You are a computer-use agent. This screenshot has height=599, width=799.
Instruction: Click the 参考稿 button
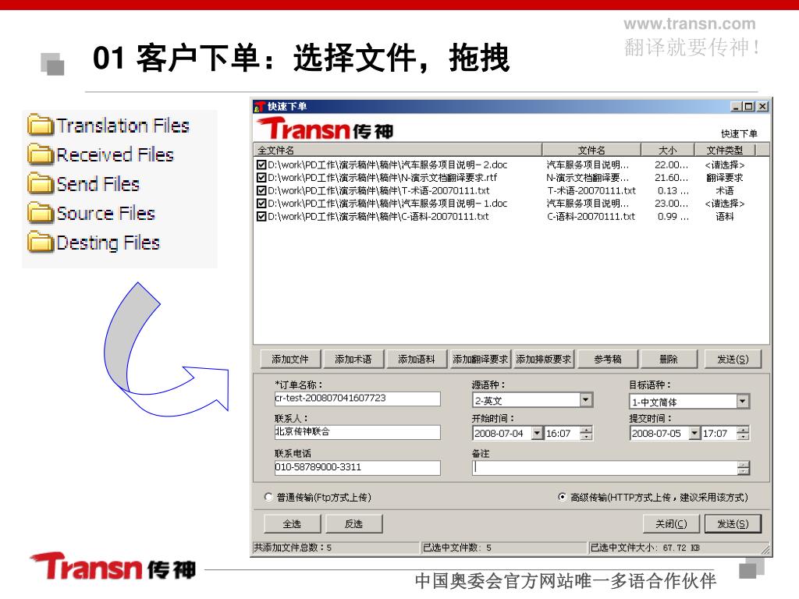[x=607, y=359]
